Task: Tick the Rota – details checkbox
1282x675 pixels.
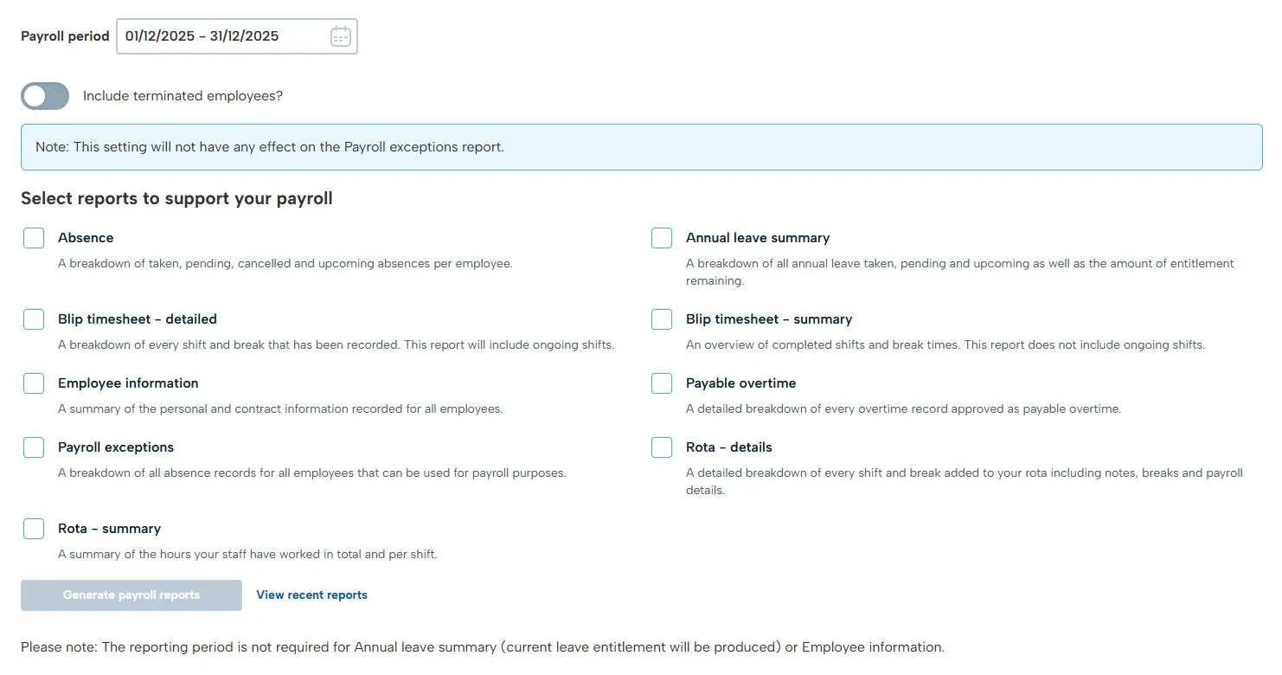Action: 662,447
